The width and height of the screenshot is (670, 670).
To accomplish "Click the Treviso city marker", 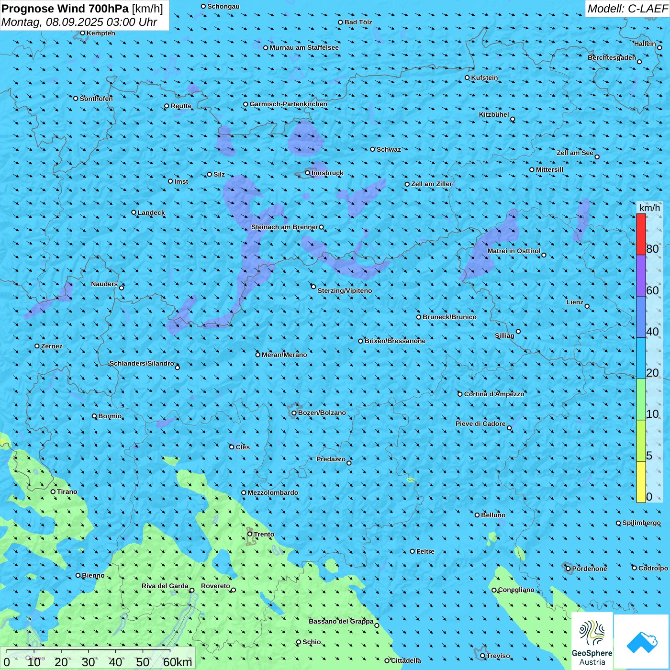I will click(482, 656).
